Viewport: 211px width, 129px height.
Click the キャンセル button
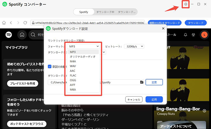coord(134,100)
